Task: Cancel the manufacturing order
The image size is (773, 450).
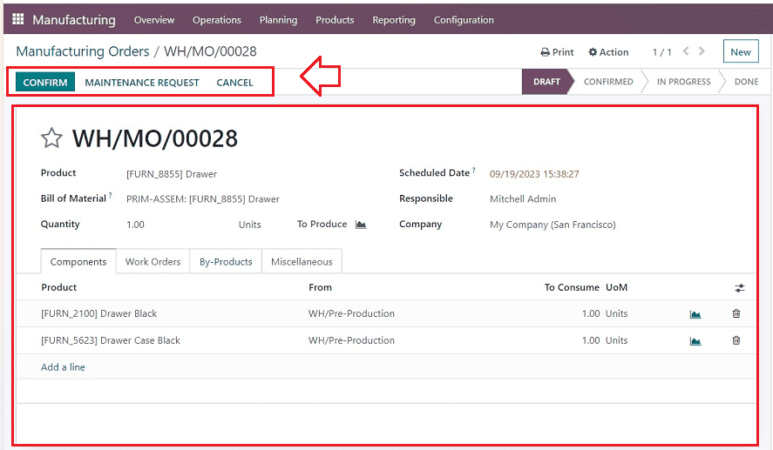Action: pos(234,83)
